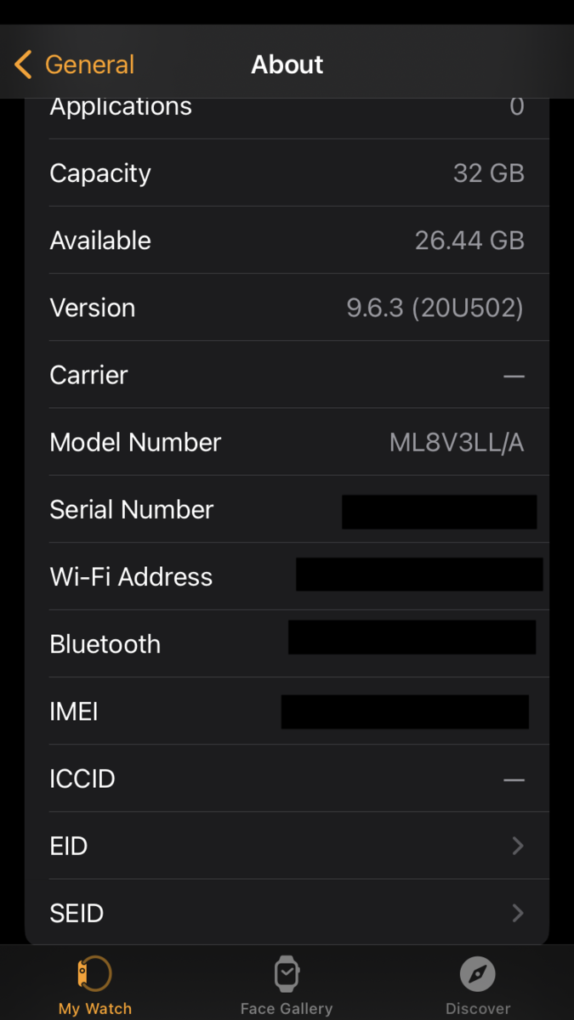Viewport: 574px width, 1020px height.
Task: Tap the Capacity 32 GB value
Action: 488,173
